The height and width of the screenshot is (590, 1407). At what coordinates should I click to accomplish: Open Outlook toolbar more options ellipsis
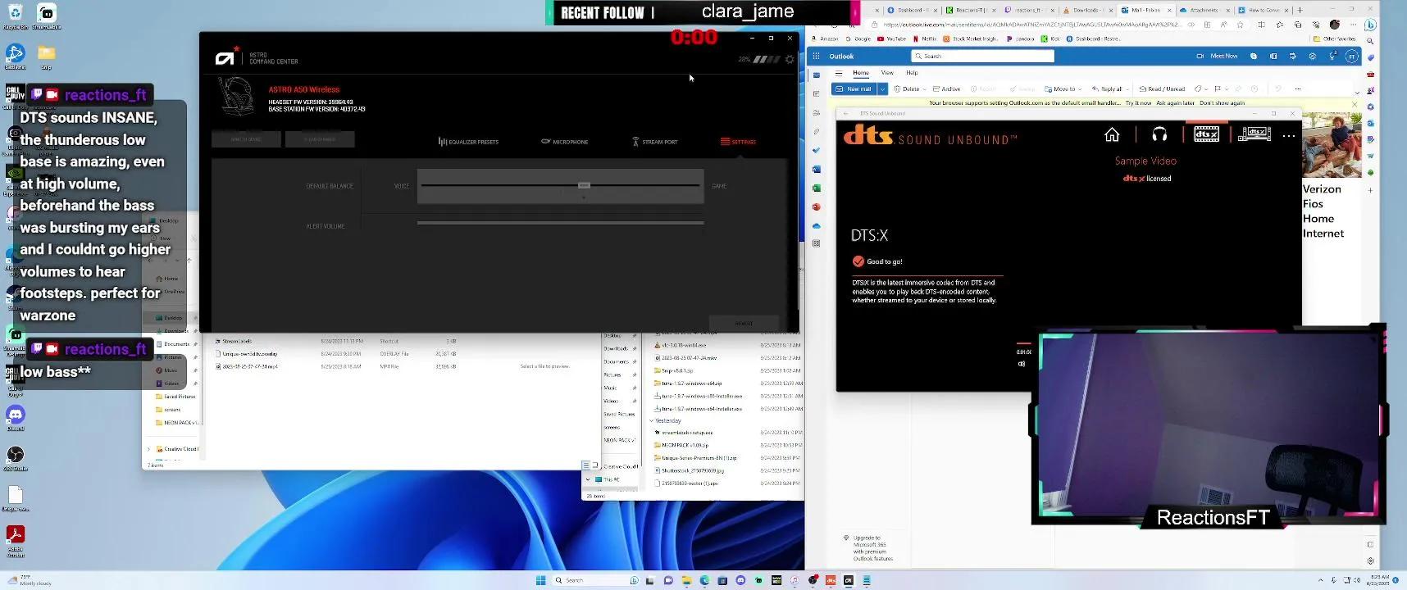coord(1298,88)
